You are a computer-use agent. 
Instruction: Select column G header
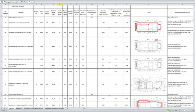pos(54,5)
